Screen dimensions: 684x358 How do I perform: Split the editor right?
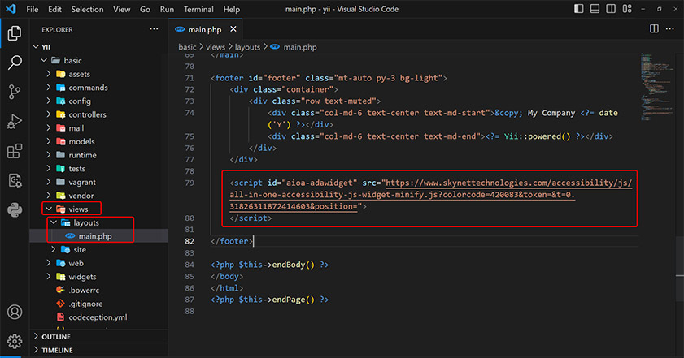(x=654, y=28)
